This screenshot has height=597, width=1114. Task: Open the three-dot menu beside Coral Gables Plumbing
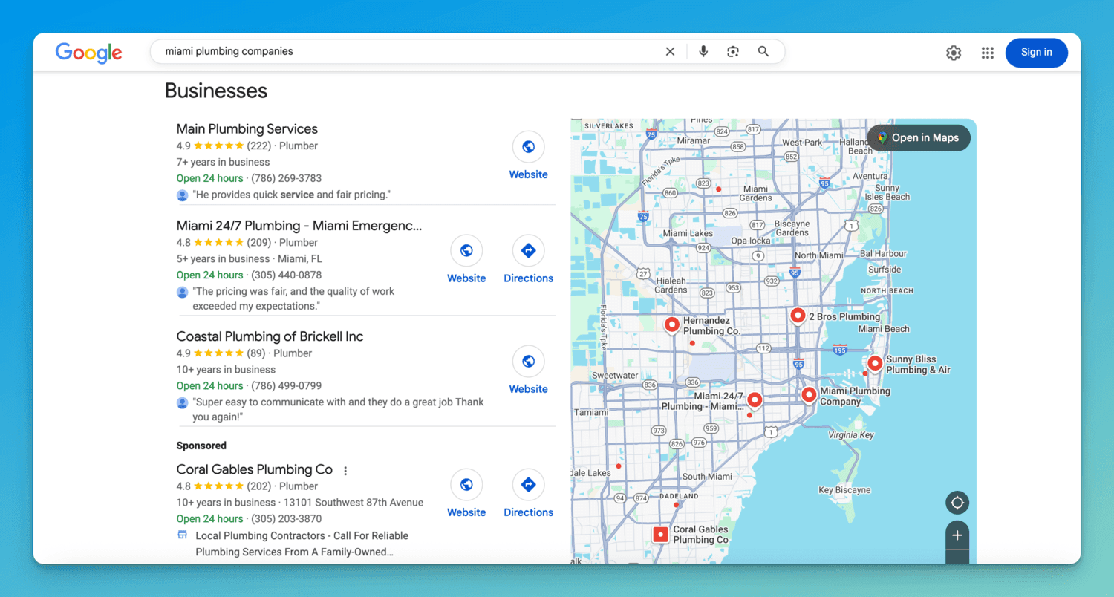pos(345,471)
